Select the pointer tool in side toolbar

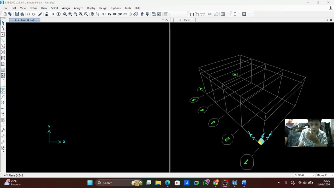click(x=3, y=23)
